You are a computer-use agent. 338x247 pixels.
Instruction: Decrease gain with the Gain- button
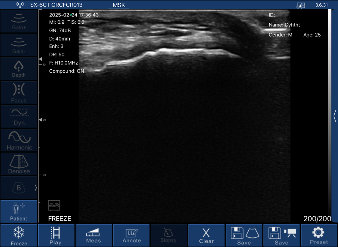(19, 45)
